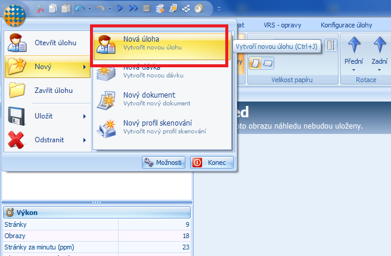
Task: Click the Stránky za minutu (ppm) row
Action: [x=97, y=247]
